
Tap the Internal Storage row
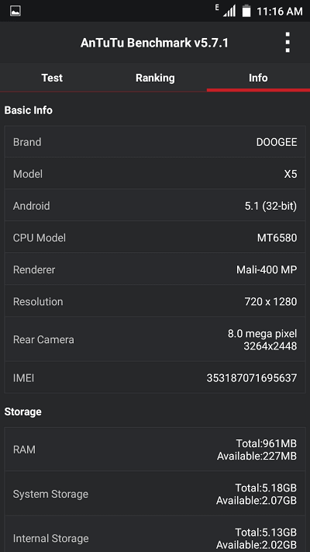tap(155, 534)
